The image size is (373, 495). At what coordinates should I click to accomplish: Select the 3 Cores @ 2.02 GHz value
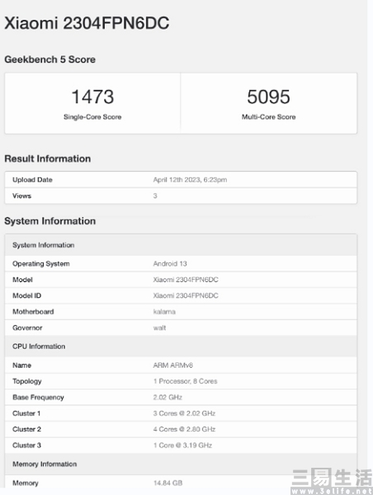(184, 413)
